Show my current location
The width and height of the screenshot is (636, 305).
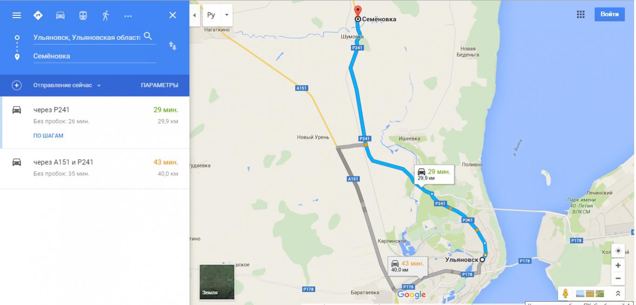[618, 251]
